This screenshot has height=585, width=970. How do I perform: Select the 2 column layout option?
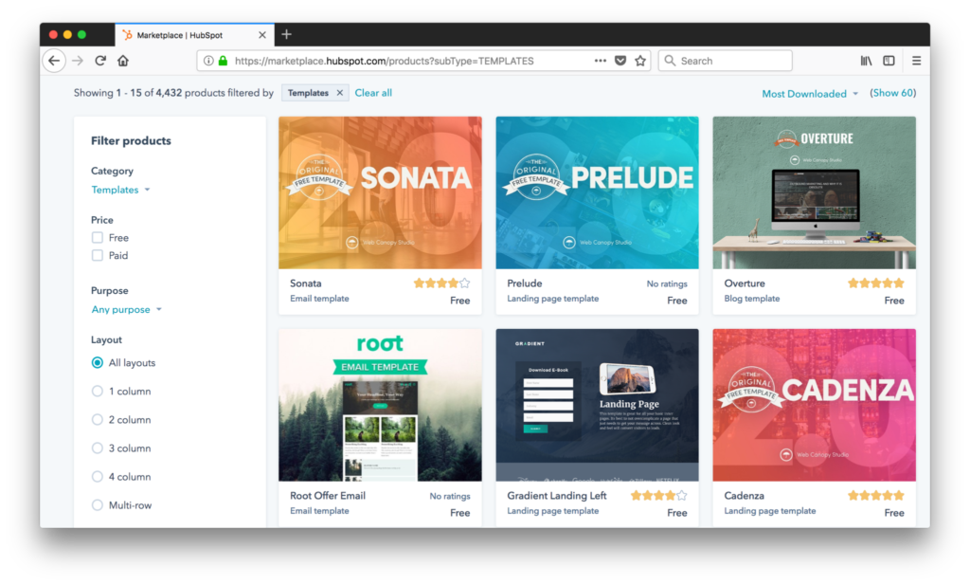click(98, 420)
